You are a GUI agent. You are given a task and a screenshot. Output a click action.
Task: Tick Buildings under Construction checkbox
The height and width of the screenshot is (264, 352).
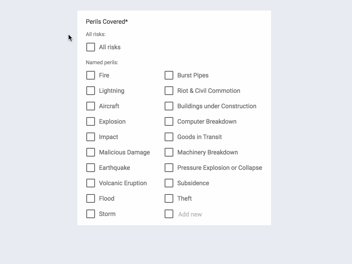(x=169, y=106)
